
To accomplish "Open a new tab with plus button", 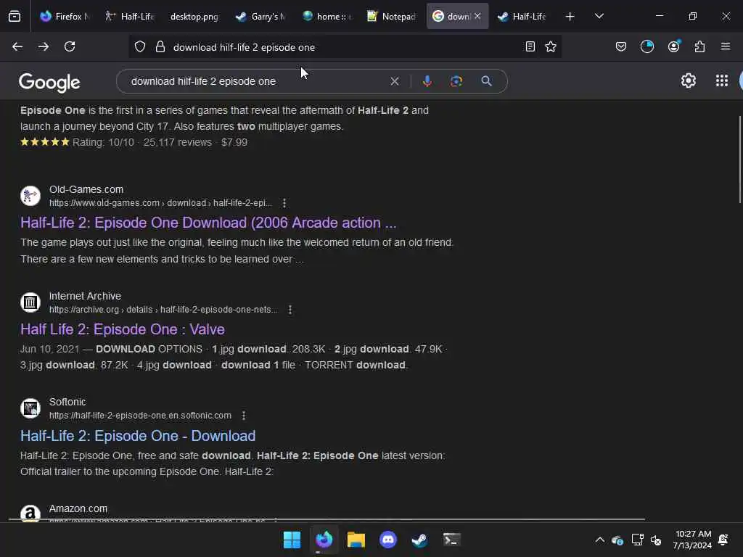I will pyautogui.click(x=570, y=17).
